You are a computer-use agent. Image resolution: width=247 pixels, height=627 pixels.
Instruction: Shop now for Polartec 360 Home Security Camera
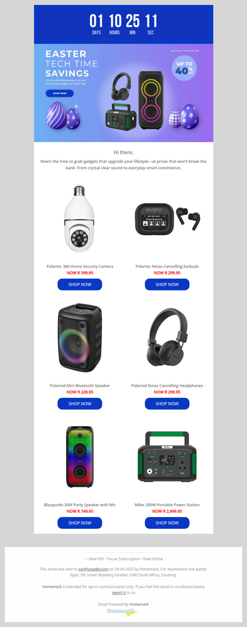click(x=80, y=284)
